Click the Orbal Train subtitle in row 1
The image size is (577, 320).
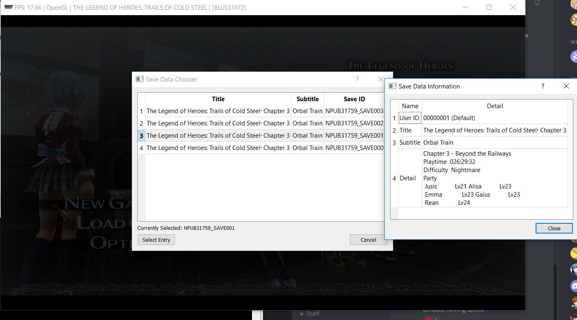click(x=307, y=111)
